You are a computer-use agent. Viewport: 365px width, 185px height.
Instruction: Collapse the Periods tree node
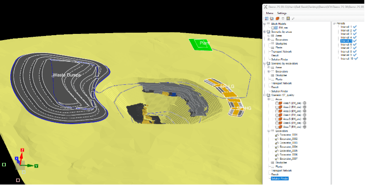click(334, 24)
